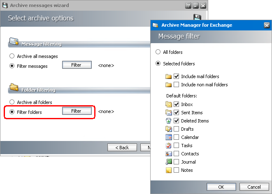This screenshot has height=194, width=272.
Task: Click the Archive Manager for Exchange title icon
Action: pos(156,25)
